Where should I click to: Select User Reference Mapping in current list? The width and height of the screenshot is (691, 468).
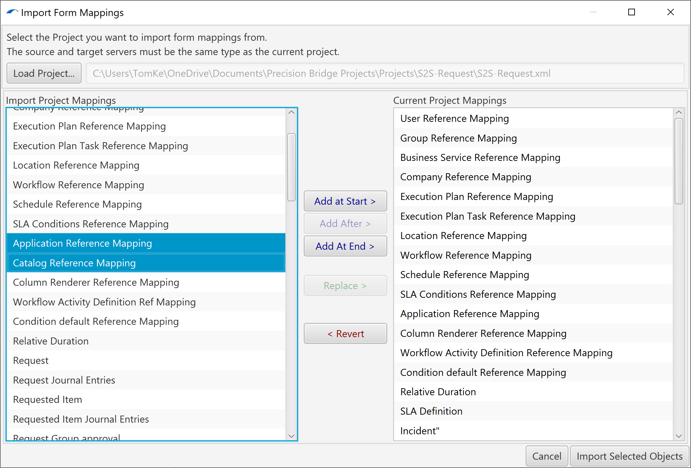[534, 119]
